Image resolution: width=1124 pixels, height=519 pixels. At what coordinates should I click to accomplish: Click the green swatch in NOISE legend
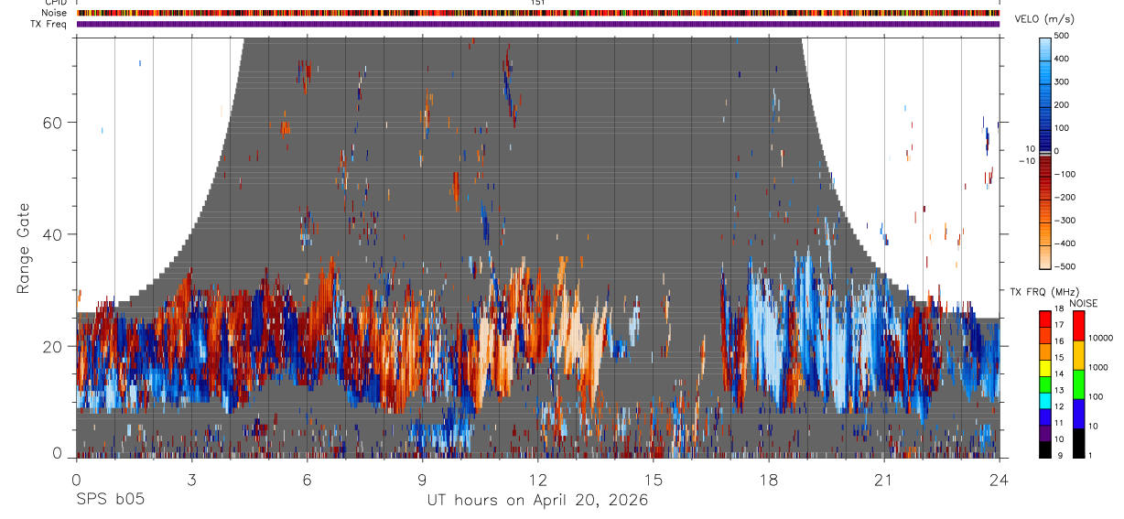click(1079, 384)
